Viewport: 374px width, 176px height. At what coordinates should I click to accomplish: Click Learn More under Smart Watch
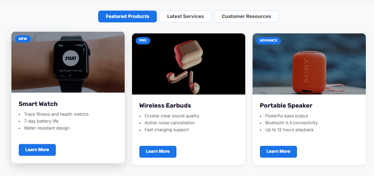[37, 150]
